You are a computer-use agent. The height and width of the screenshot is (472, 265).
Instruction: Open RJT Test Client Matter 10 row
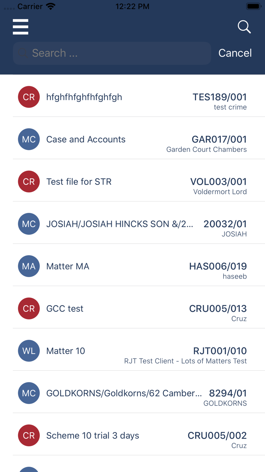(x=132, y=351)
